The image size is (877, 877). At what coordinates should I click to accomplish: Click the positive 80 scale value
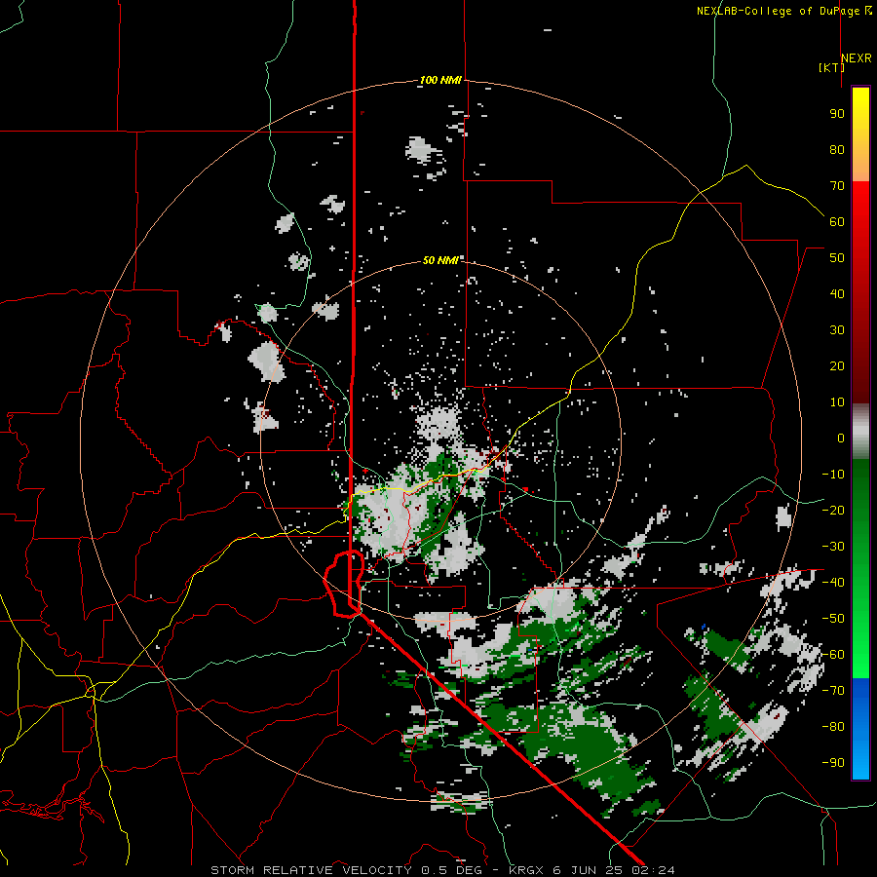tap(837, 150)
